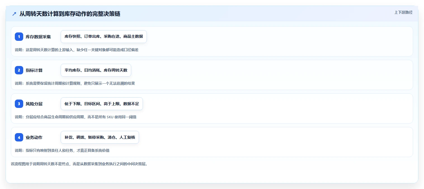Select the 低于下限、目标区间、高于上限、数据不足 box

(x=102, y=104)
